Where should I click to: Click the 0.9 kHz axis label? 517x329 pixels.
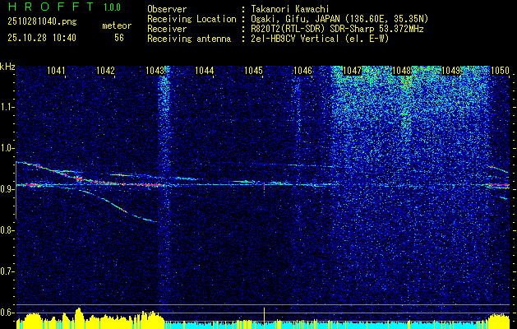[7, 189]
